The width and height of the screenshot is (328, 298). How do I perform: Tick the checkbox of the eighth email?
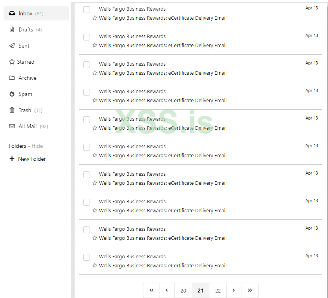pyautogui.click(x=86, y=202)
